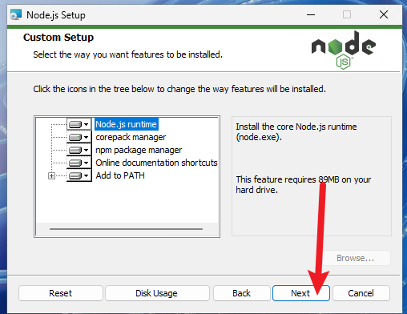This screenshot has height=314, width=407.
Task: Expand the Add to PATH tree node
Action: click(x=51, y=175)
